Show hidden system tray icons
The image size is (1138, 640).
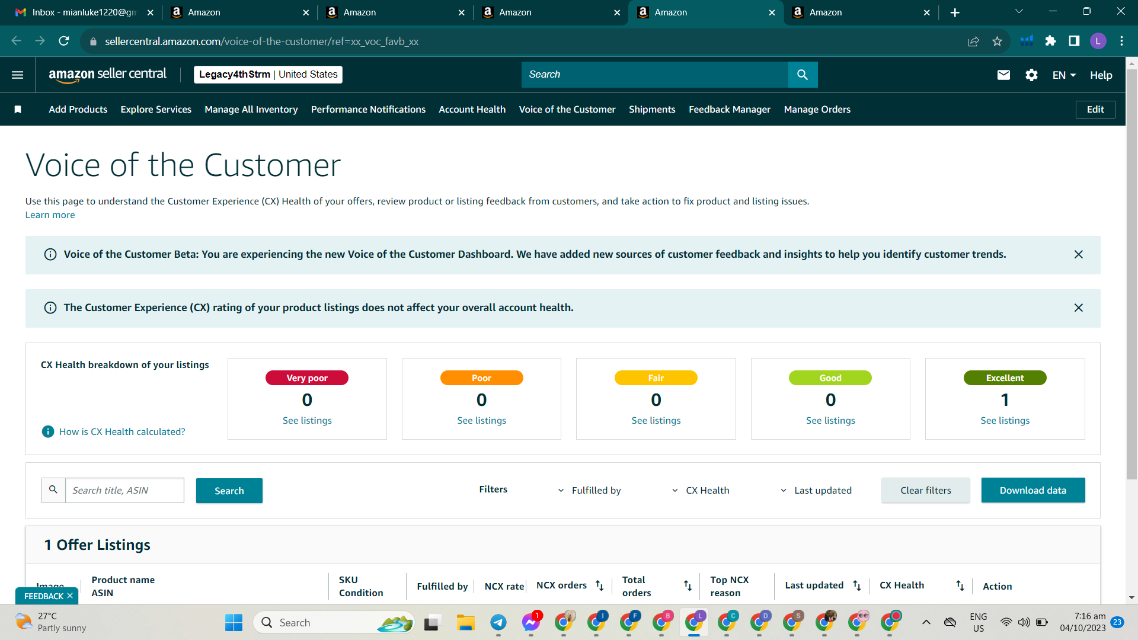pyautogui.click(x=926, y=622)
